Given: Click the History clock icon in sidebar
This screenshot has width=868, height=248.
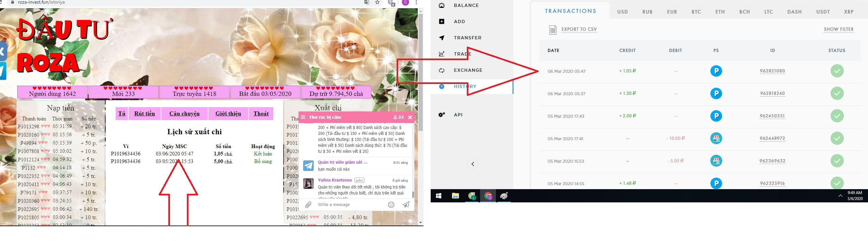Looking at the screenshot, I should pos(441,87).
